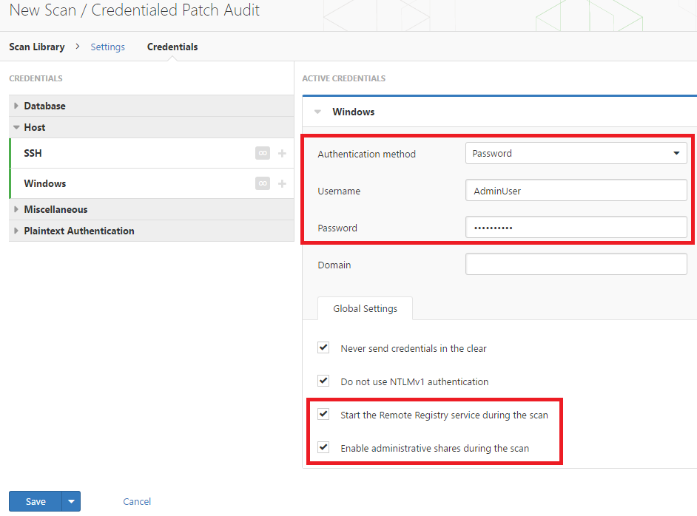Open Save button dropdown arrow
The image size is (697, 516).
(x=71, y=501)
